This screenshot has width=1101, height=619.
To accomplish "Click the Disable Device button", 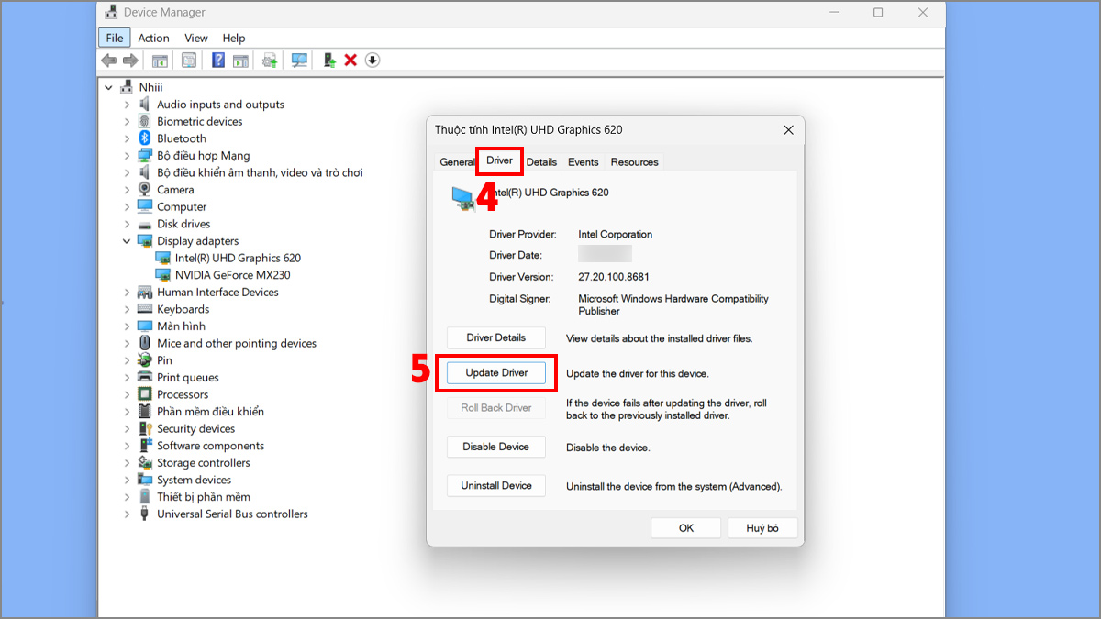I will coord(496,447).
